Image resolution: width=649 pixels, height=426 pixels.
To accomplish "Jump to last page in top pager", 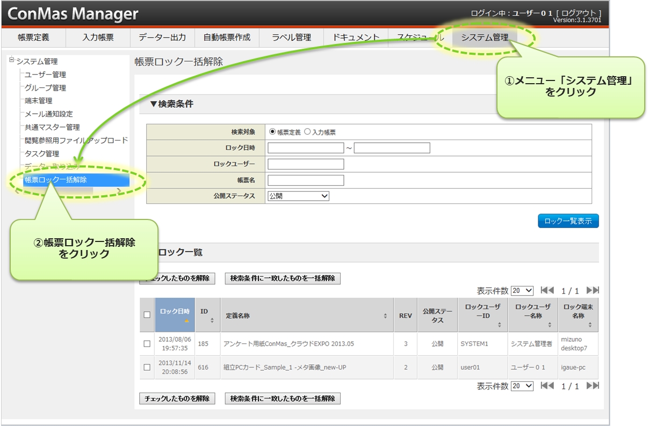I will click(593, 290).
